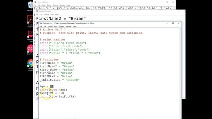This screenshot has height=119, width=212.
Task: Open Google Chrome from the desktop
Action: [30, 65]
